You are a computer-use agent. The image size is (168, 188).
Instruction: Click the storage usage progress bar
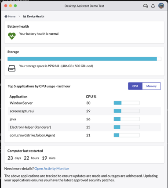84,59
